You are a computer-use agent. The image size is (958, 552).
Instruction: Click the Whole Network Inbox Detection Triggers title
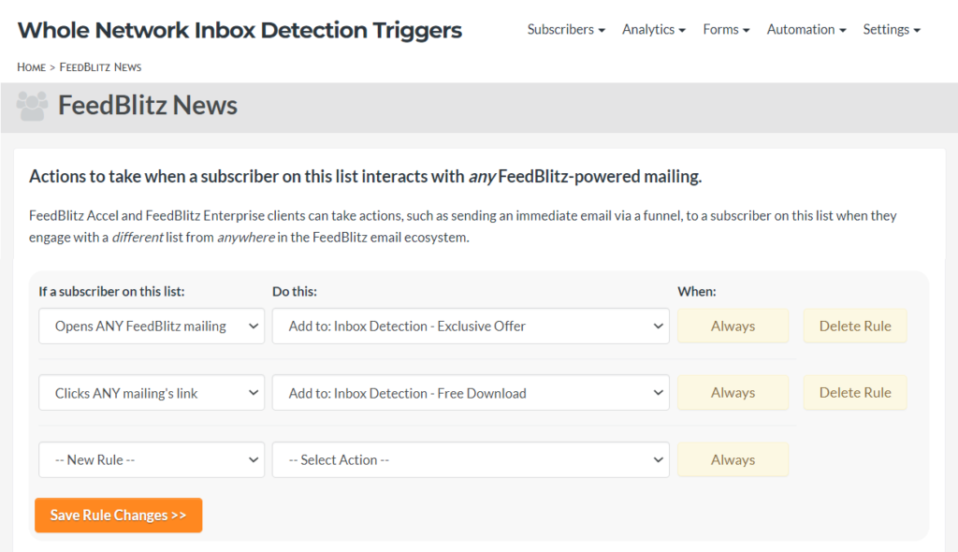tap(239, 30)
